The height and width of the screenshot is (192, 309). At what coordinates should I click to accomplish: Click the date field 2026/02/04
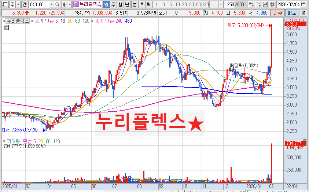tap(288, 4)
